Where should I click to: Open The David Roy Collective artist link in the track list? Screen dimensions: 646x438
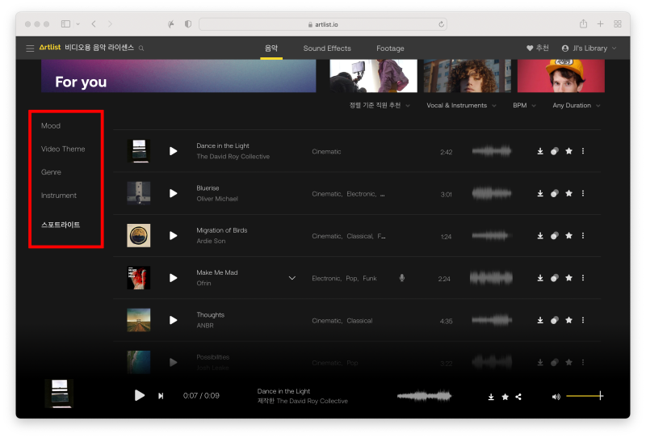(233, 157)
